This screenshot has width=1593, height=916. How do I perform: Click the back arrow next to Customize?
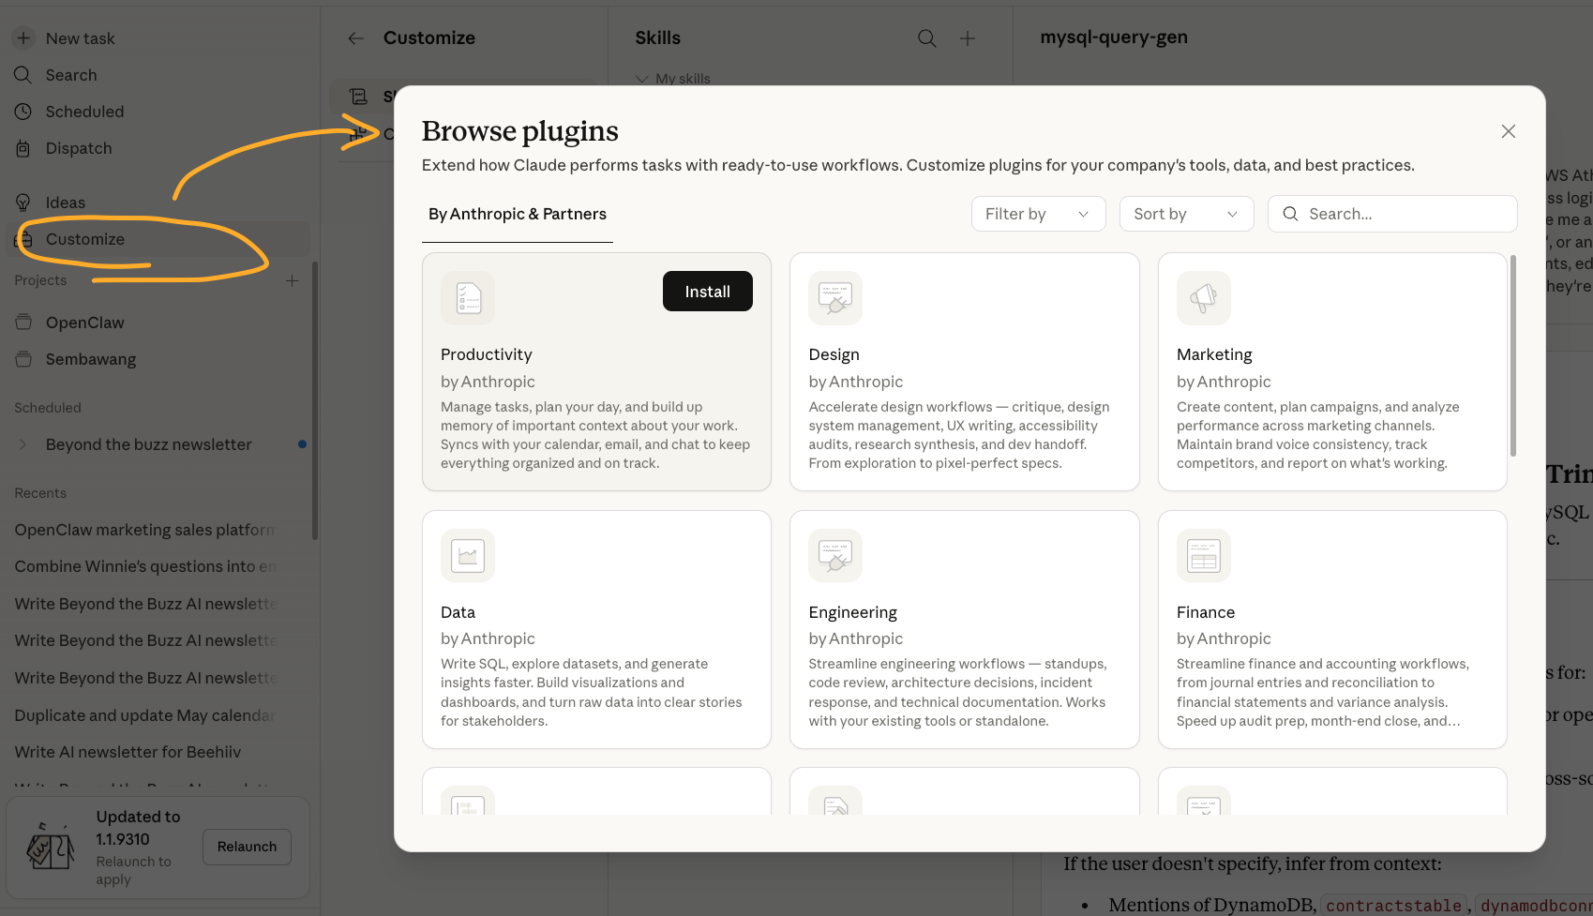pos(355,38)
